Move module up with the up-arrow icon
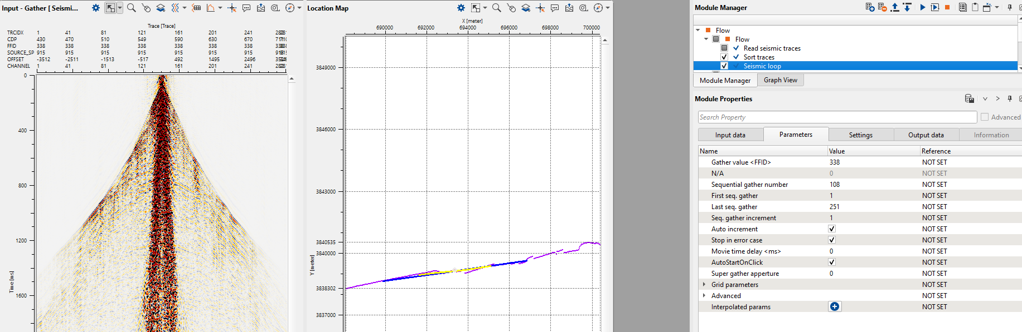Screen dimensions: 1022x332 (x=895, y=7)
